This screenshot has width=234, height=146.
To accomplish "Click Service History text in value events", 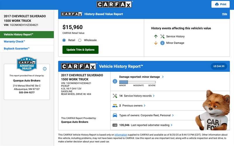I will coord(175,36).
